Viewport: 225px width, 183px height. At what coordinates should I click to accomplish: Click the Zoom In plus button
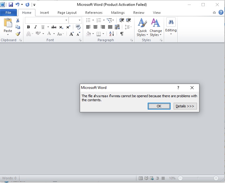pyautogui.click(x=216, y=178)
